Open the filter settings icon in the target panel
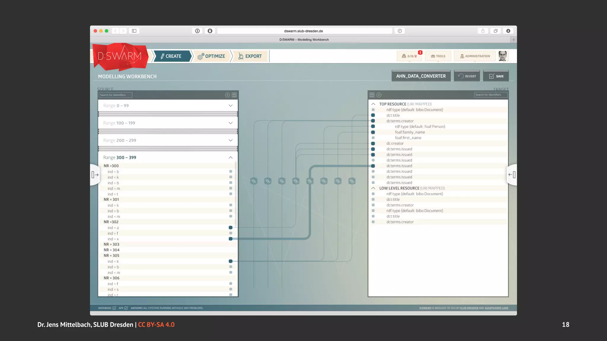Screen dimensions: 607x341 point(372,95)
